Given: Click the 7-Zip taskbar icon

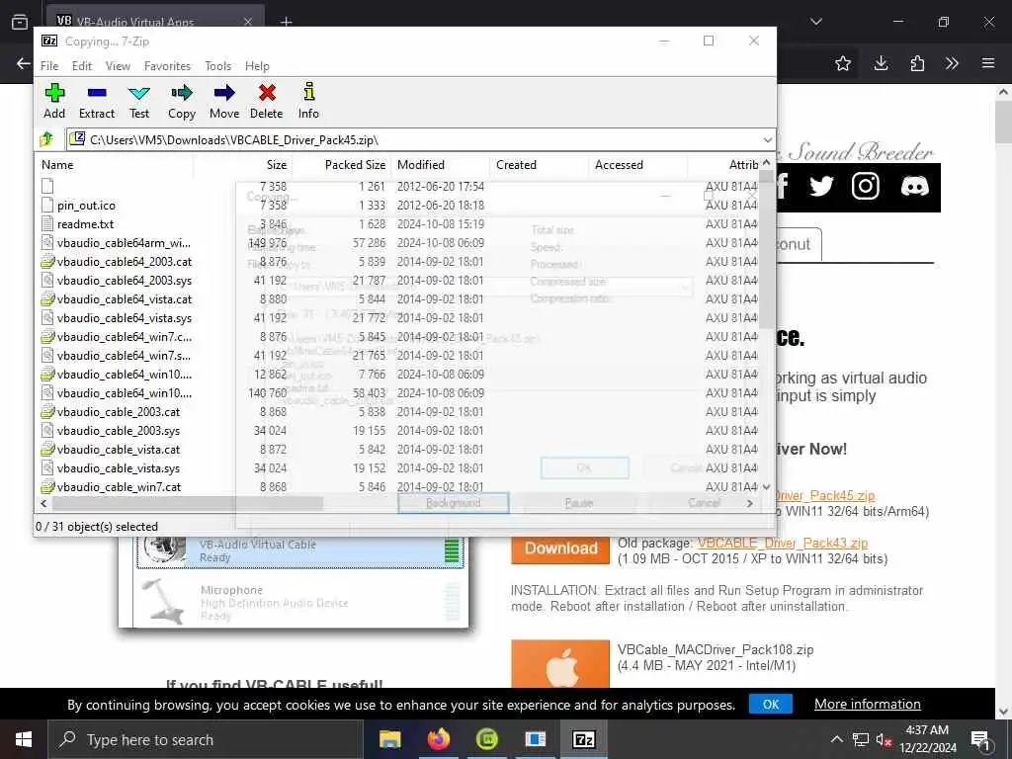Looking at the screenshot, I should tap(583, 739).
